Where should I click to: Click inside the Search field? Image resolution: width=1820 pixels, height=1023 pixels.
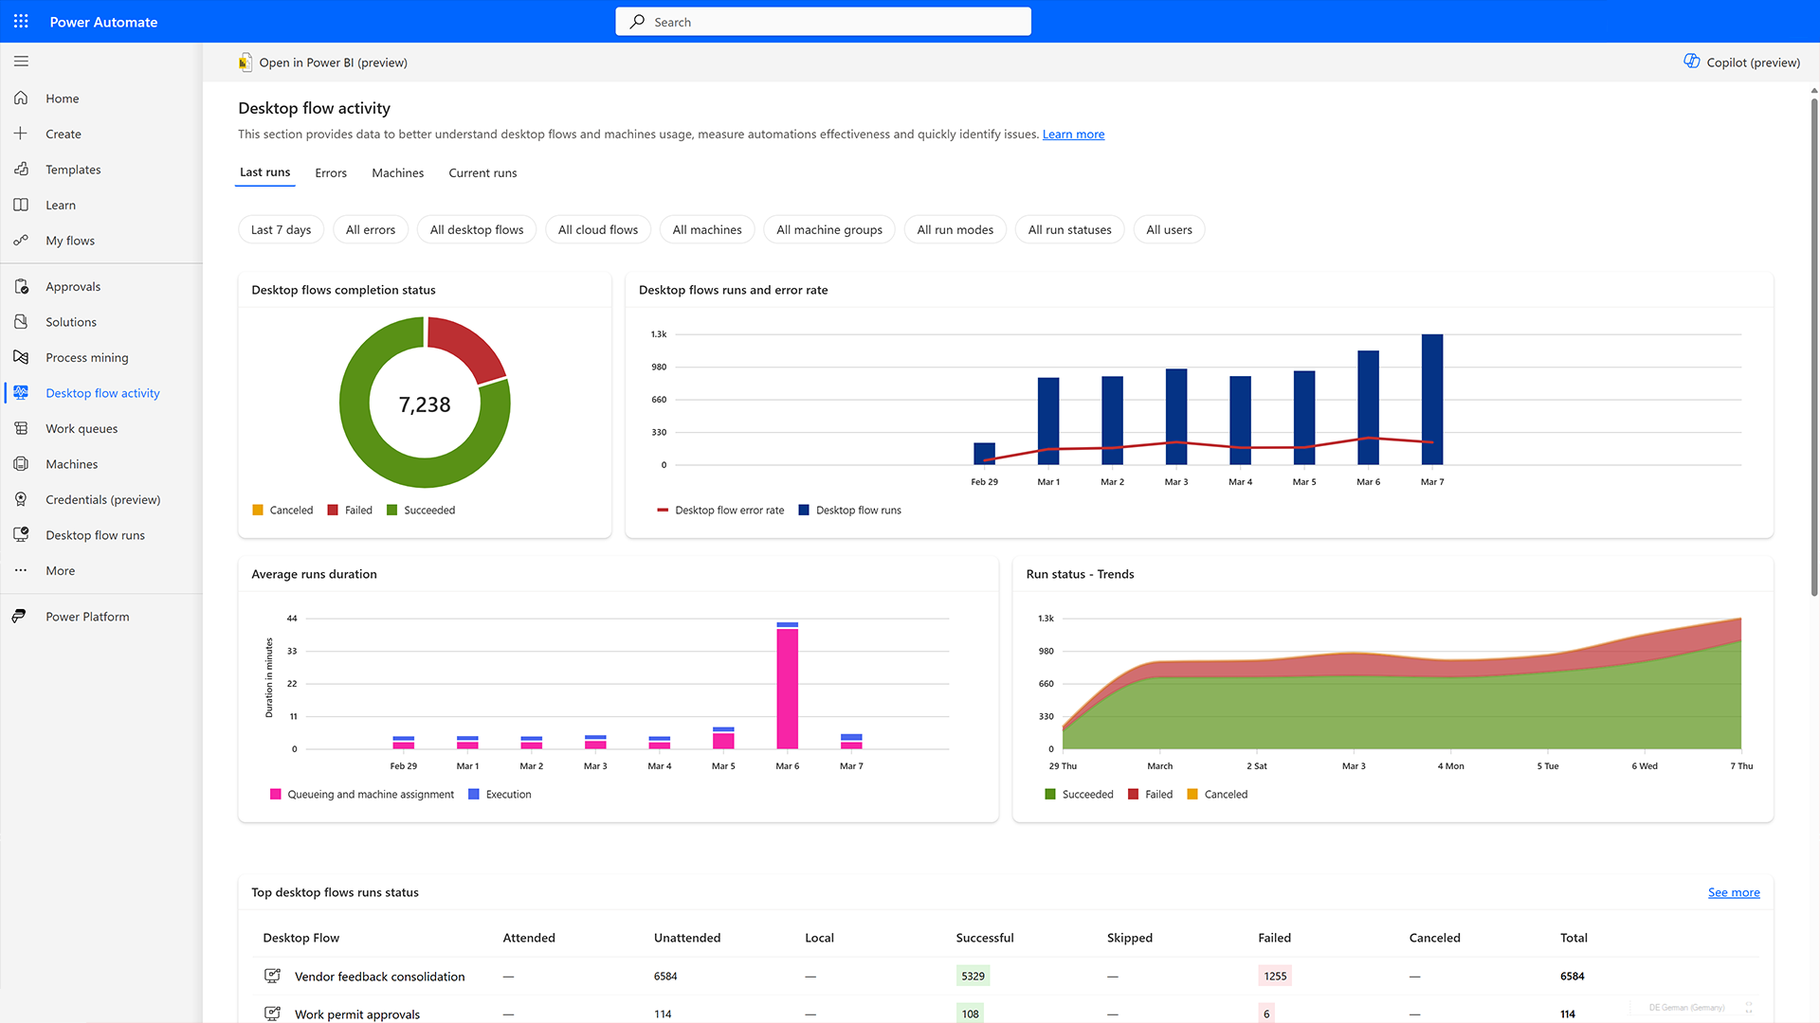coord(823,21)
